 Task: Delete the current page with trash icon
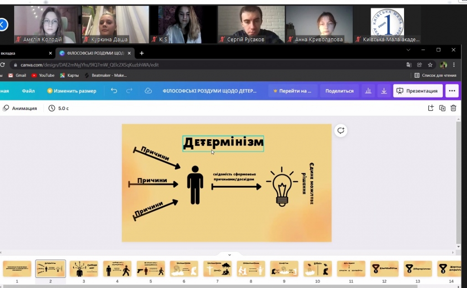point(453,108)
